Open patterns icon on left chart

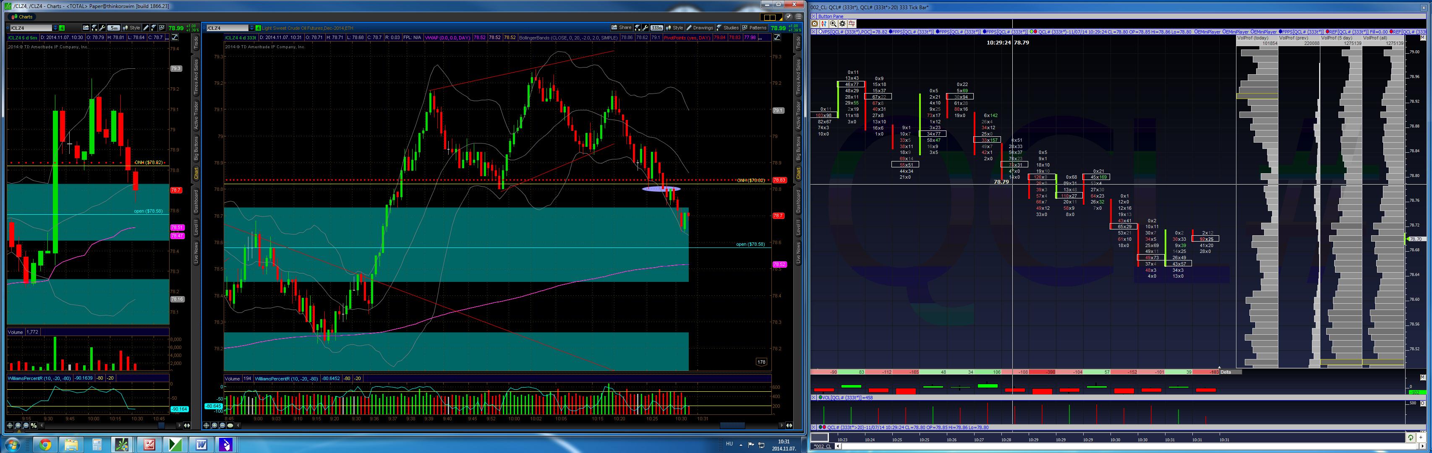162,28
